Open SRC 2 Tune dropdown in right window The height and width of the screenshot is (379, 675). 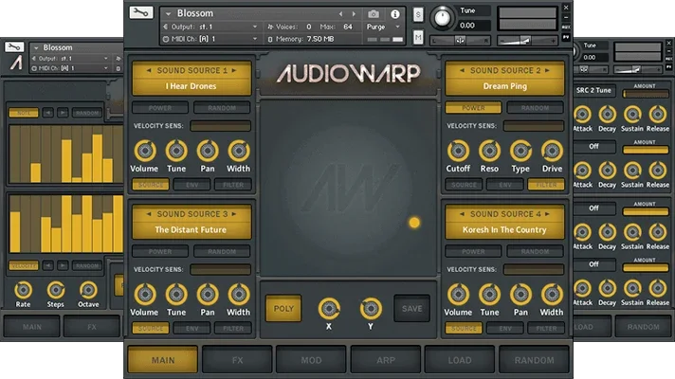593,90
